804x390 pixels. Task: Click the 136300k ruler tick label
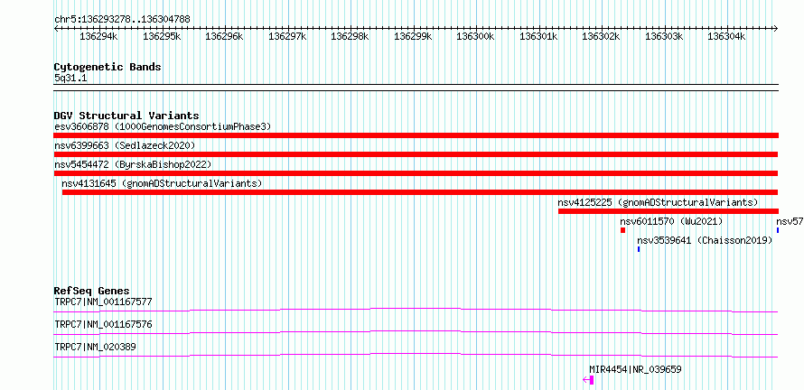476,36
